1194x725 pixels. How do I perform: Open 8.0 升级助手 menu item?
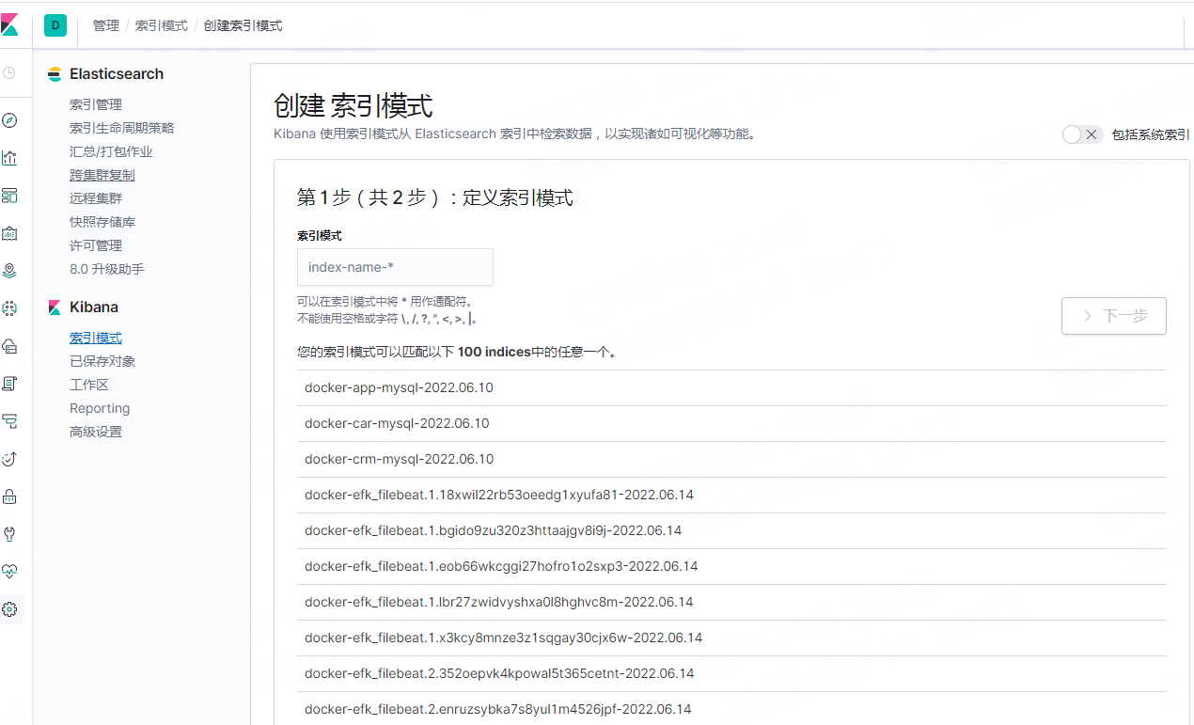(107, 269)
